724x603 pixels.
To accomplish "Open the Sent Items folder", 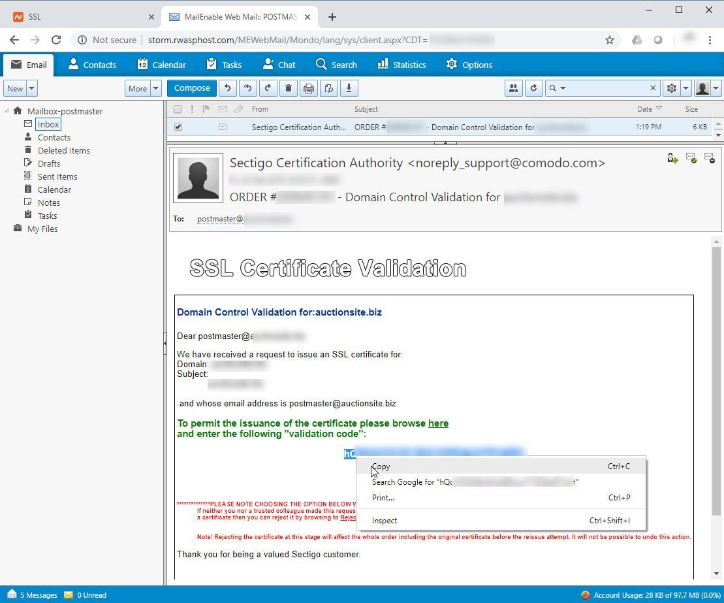I will coord(57,176).
